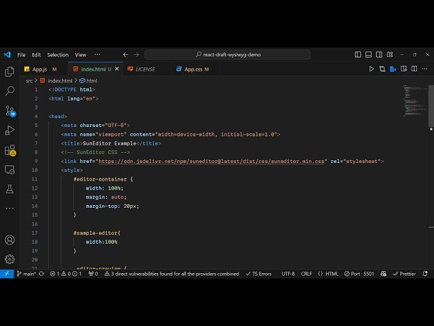434x326 pixels.
Task: Open the Selection menu
Action: click(58, 54)
